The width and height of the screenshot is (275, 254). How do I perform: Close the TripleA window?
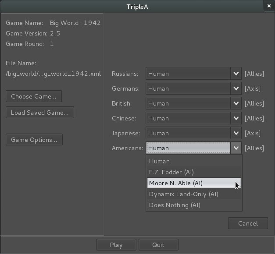coord(269,6)
